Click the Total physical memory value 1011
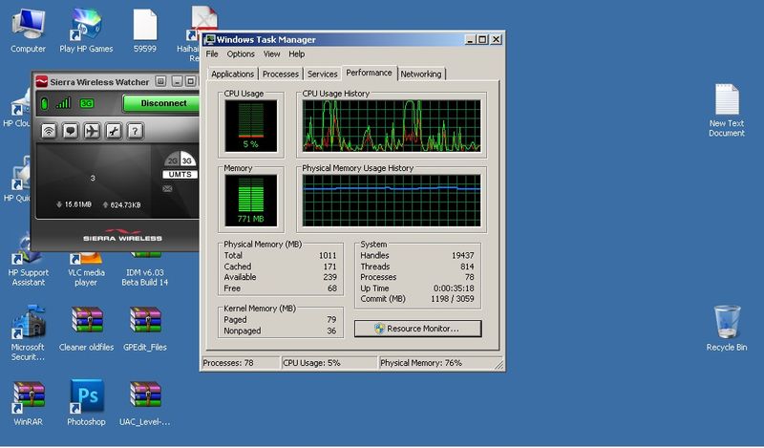The width and height of the screenshot is (764, 448). point(328,255)
